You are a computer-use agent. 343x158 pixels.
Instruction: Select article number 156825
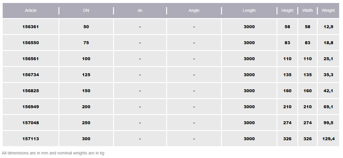[x=31, y=91]
